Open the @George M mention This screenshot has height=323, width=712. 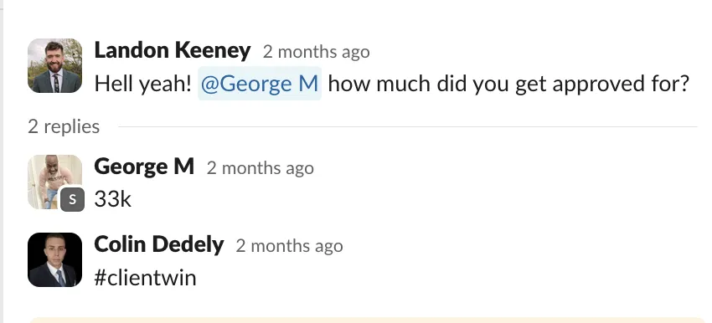(x=260, y=84)
